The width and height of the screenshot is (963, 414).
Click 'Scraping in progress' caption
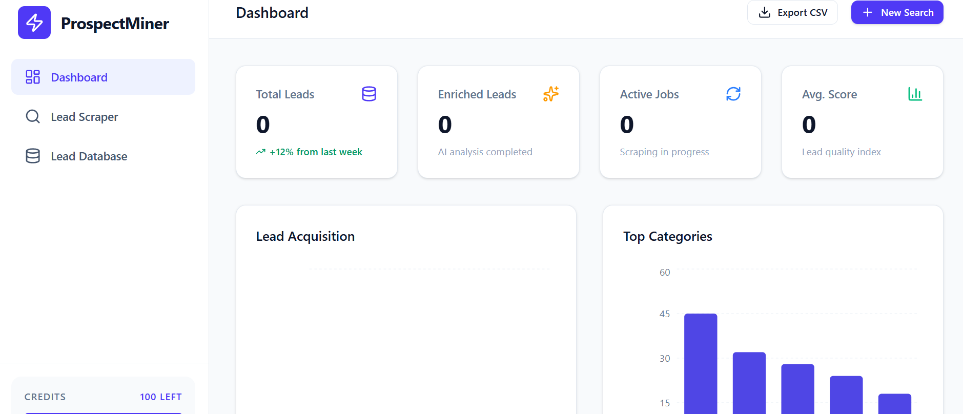[664, 152]
